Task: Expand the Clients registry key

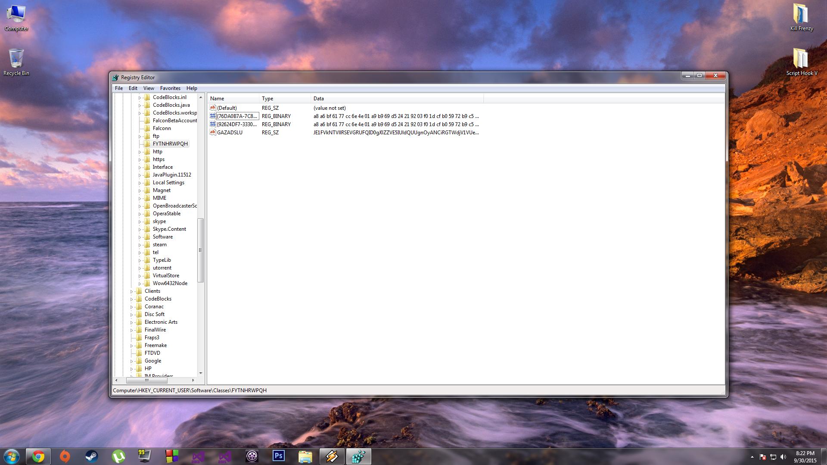Action: (132, 291)
